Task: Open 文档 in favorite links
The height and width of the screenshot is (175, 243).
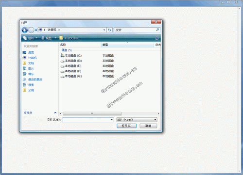Action: pos(28,63)
